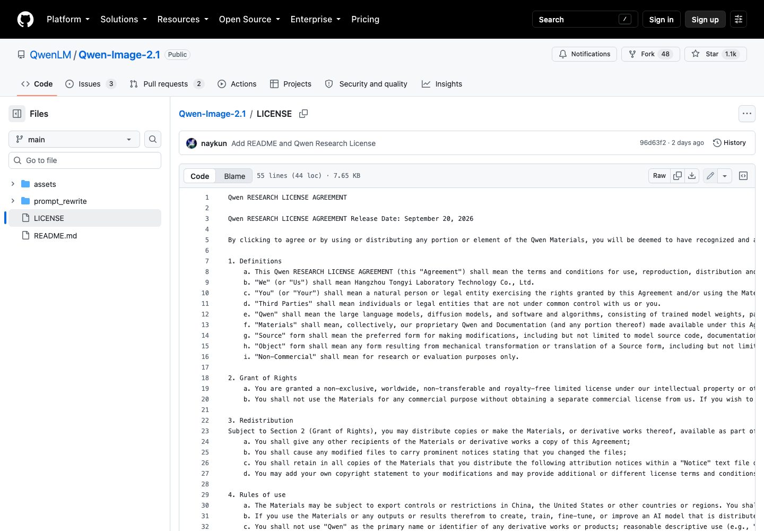Open the Platform menu
This screenshot has width=764, height=531.
68,19
